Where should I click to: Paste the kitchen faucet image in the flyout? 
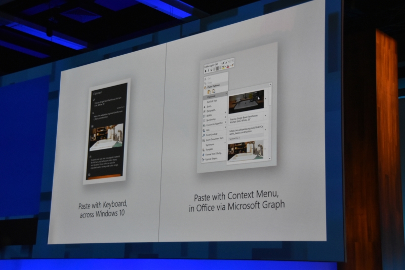tap(246, 150)
